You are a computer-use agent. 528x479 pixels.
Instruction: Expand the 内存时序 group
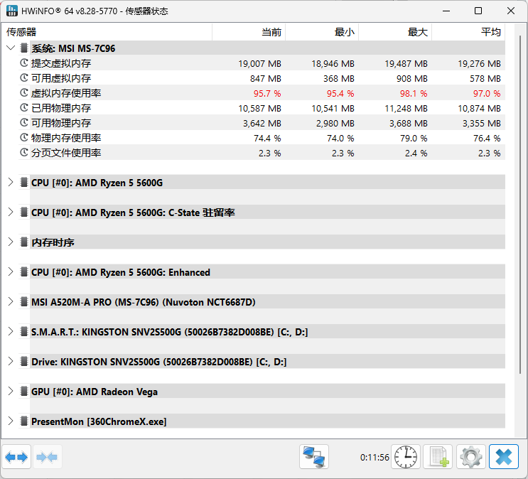(11, 242)
